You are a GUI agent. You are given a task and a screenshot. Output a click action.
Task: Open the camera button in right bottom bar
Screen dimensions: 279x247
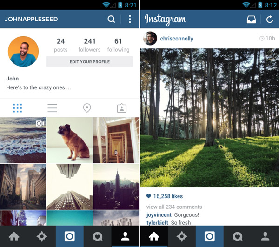point(210,236)
